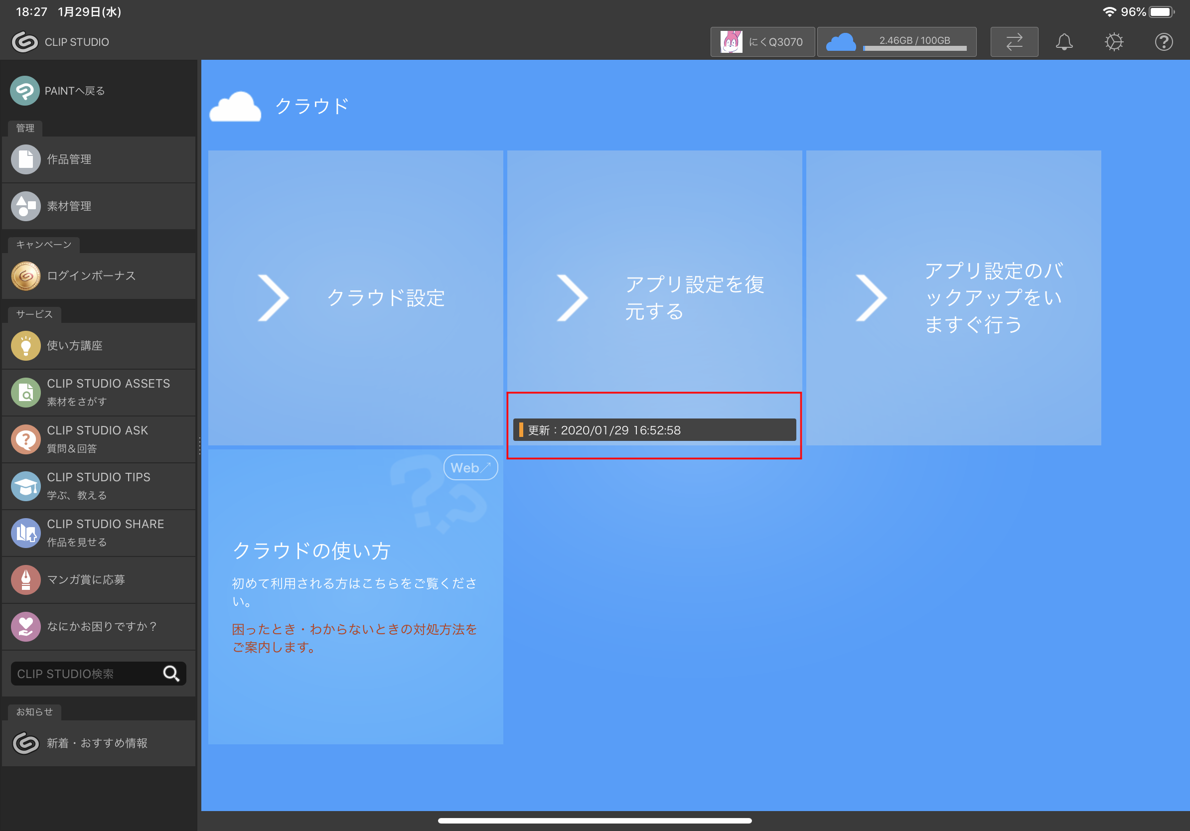Click the 18:27 clock in status bar
This screenshot has height=831, width=1190.
[x=31, y=11]
